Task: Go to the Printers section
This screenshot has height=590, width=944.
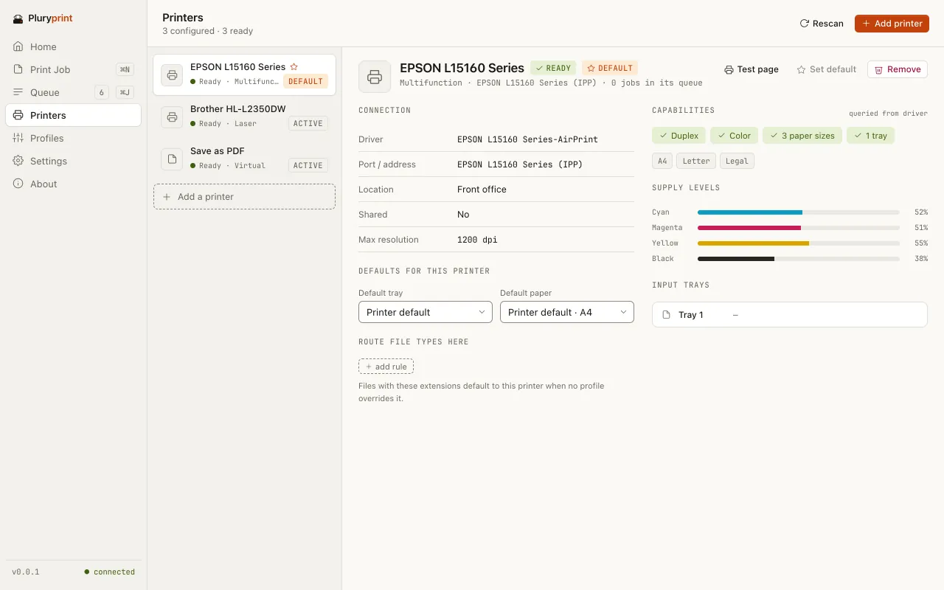Action: click(x=74, y=115)
